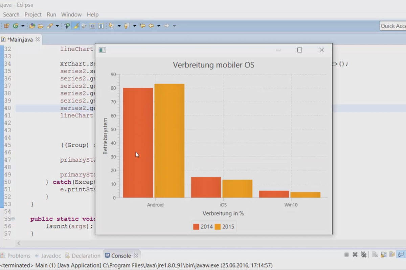Click the Android 2015 orange bar
This screenshot has height=270, width=406.
point(170,141)
